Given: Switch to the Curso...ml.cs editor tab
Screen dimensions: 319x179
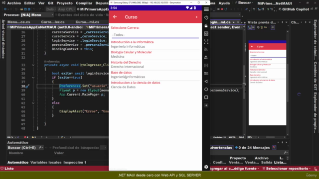Looking at the screenshot, I should (x=87, y=22).
